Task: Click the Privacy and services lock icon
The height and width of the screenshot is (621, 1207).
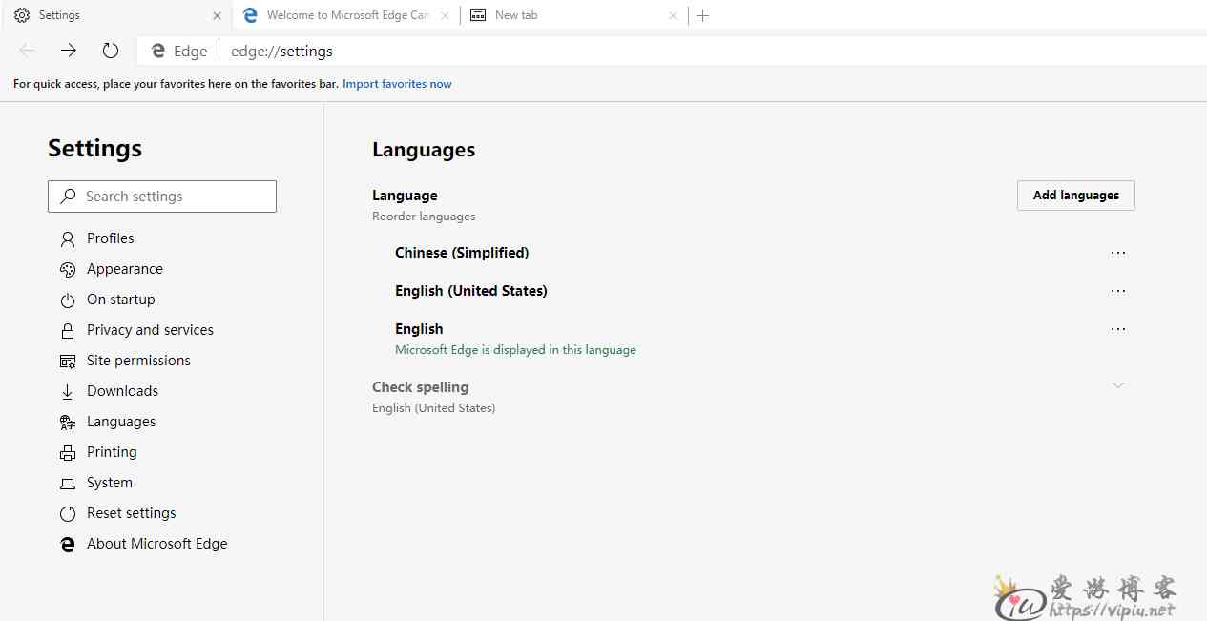Action: point(68,330)
